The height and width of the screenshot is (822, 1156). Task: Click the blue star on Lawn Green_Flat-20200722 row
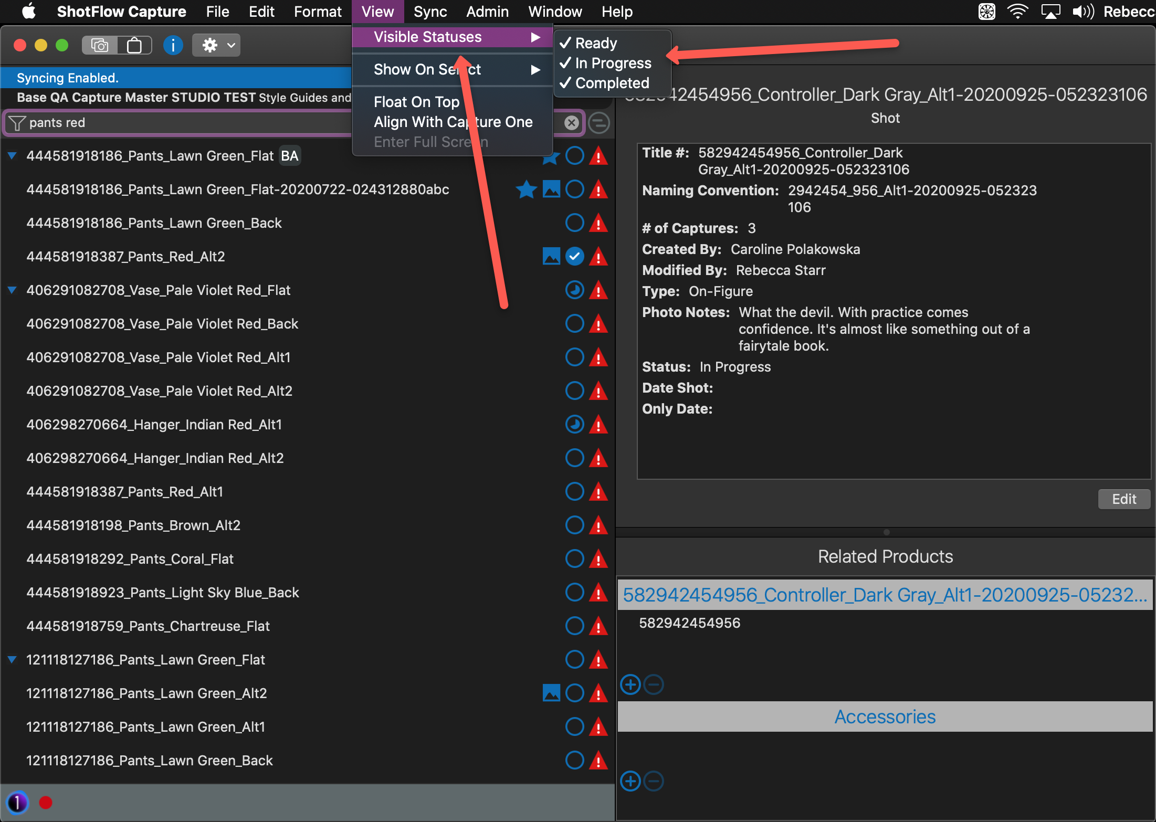click(526, 189)
